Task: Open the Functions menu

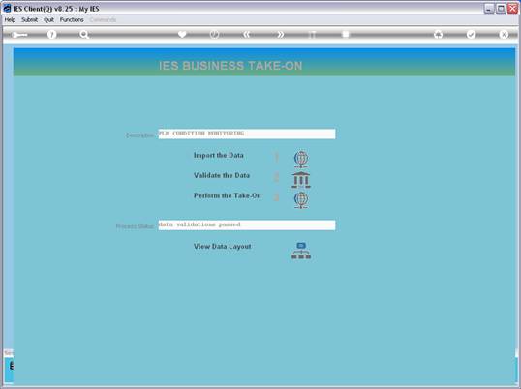Action: (x=72, y=20)
